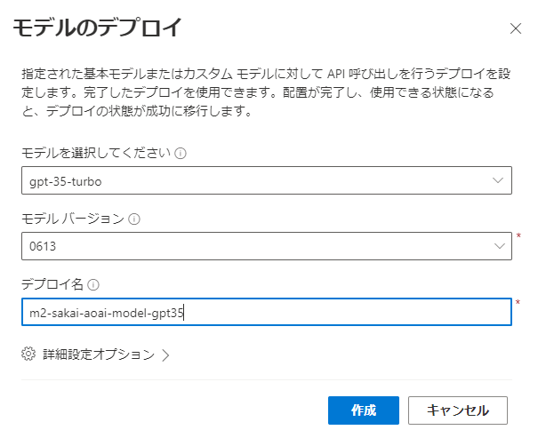Click the arrow of the model selection box
Screen dimensions: 538x438
tap(497, 180)
